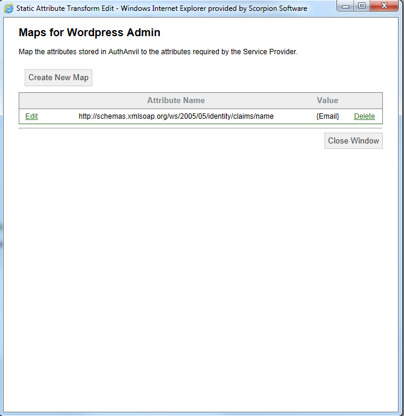Delete the claims/name attribute map
Screen dimensions: 404x416
point(364,116)
